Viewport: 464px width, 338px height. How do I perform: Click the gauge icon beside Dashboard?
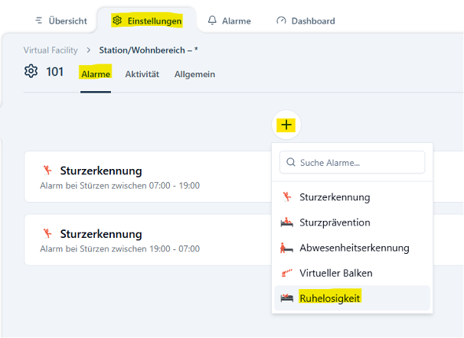click(281, 21)
